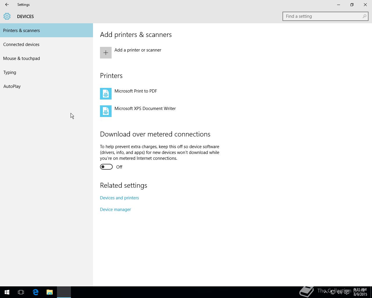Toggle download over metered connections switch
The image size is (372, 298).
tap(106, 167)
